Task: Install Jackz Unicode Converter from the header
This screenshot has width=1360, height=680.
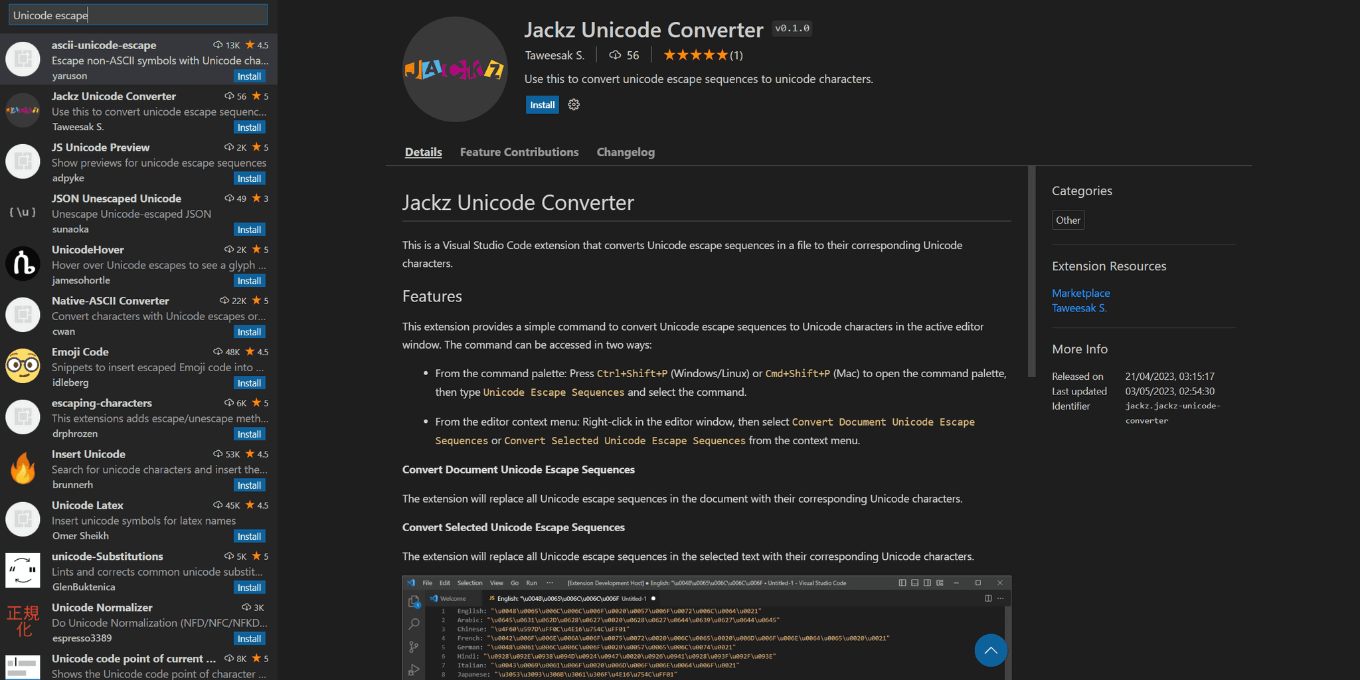Action: (x=543, y=105)
